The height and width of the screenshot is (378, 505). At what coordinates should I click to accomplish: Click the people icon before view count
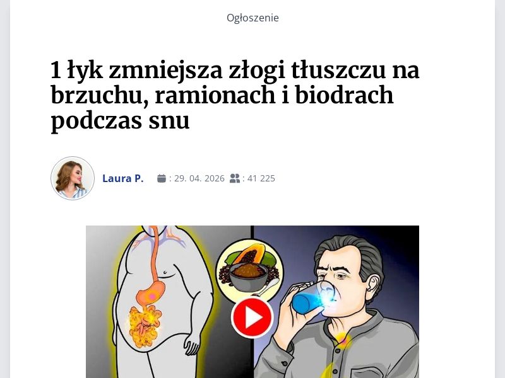235,178
